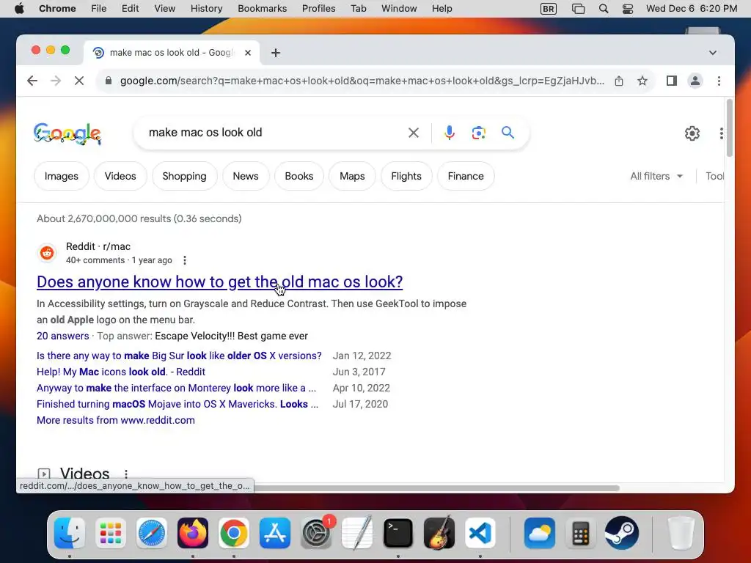This screenshot has width=751, height=563.
Task: Clear the search box text
Action: [414, 133]
